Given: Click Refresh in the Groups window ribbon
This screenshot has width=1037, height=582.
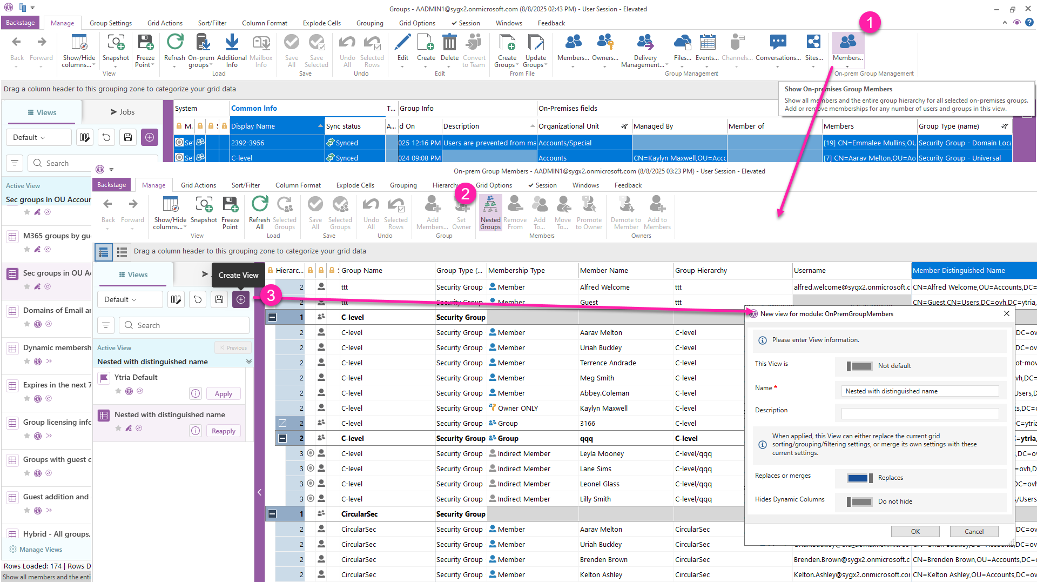Looking at the screenshot, I should click(174, 48).
